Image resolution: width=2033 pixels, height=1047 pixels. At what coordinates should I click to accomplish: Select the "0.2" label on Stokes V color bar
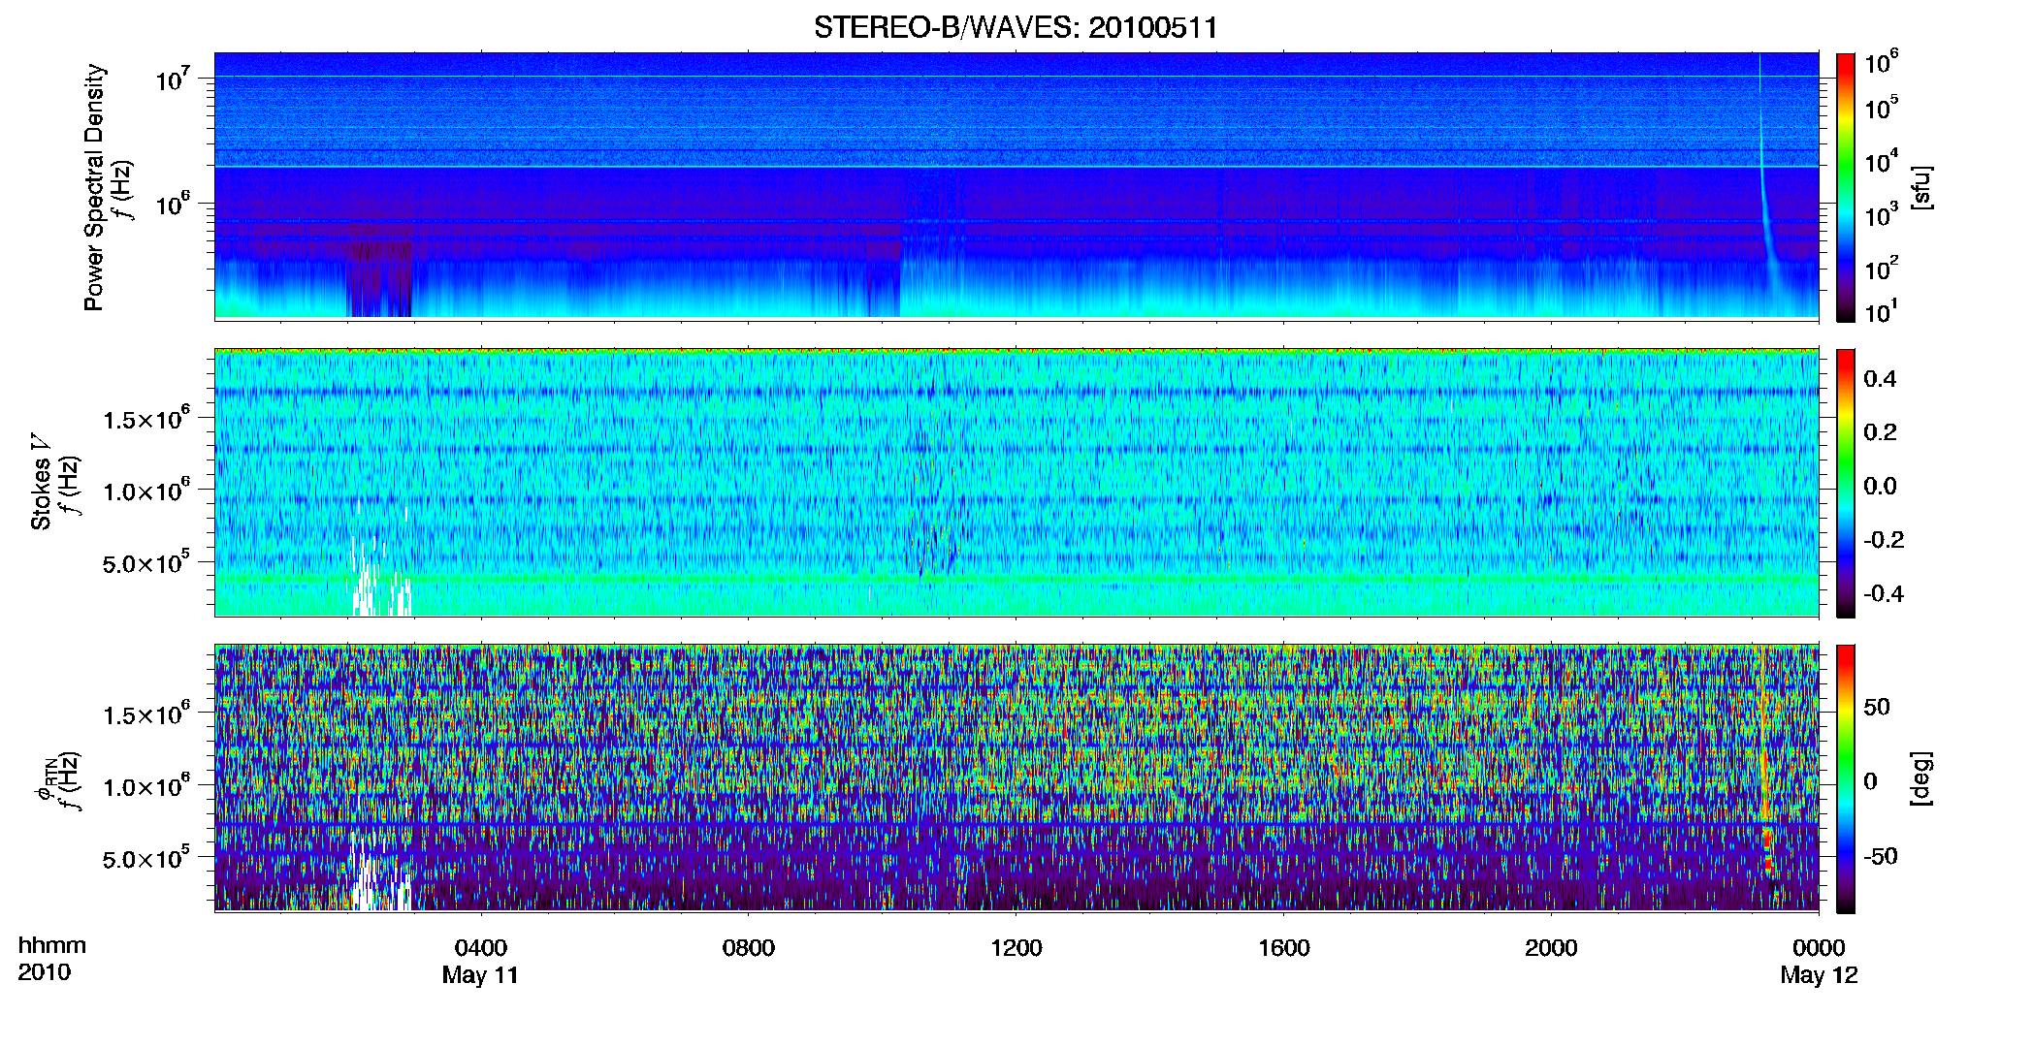(1880, 432)
